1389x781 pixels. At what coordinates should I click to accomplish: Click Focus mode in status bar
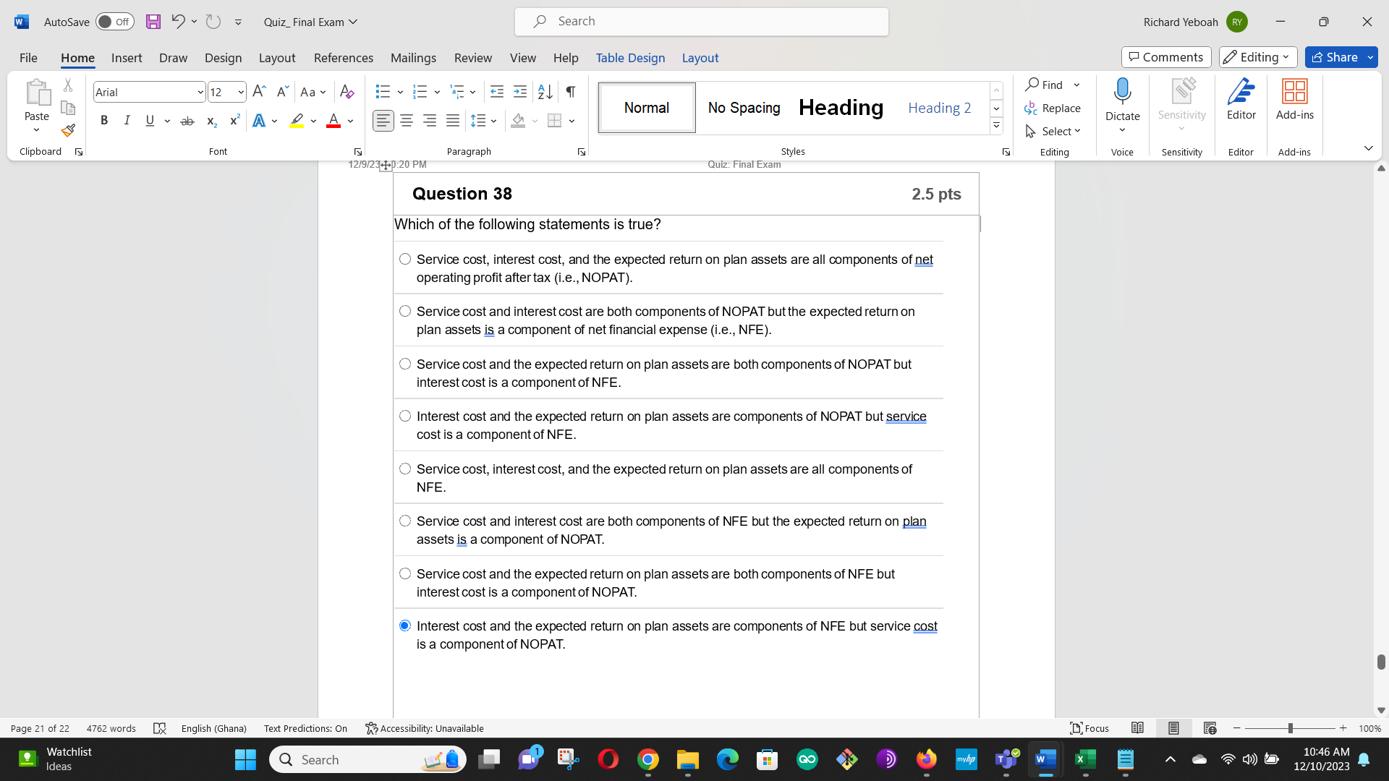[x=1089, y=728]
